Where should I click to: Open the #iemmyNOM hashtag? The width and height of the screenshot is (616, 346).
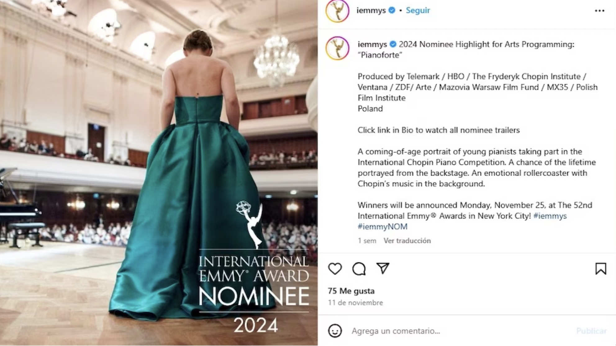[x=382, y=227]
